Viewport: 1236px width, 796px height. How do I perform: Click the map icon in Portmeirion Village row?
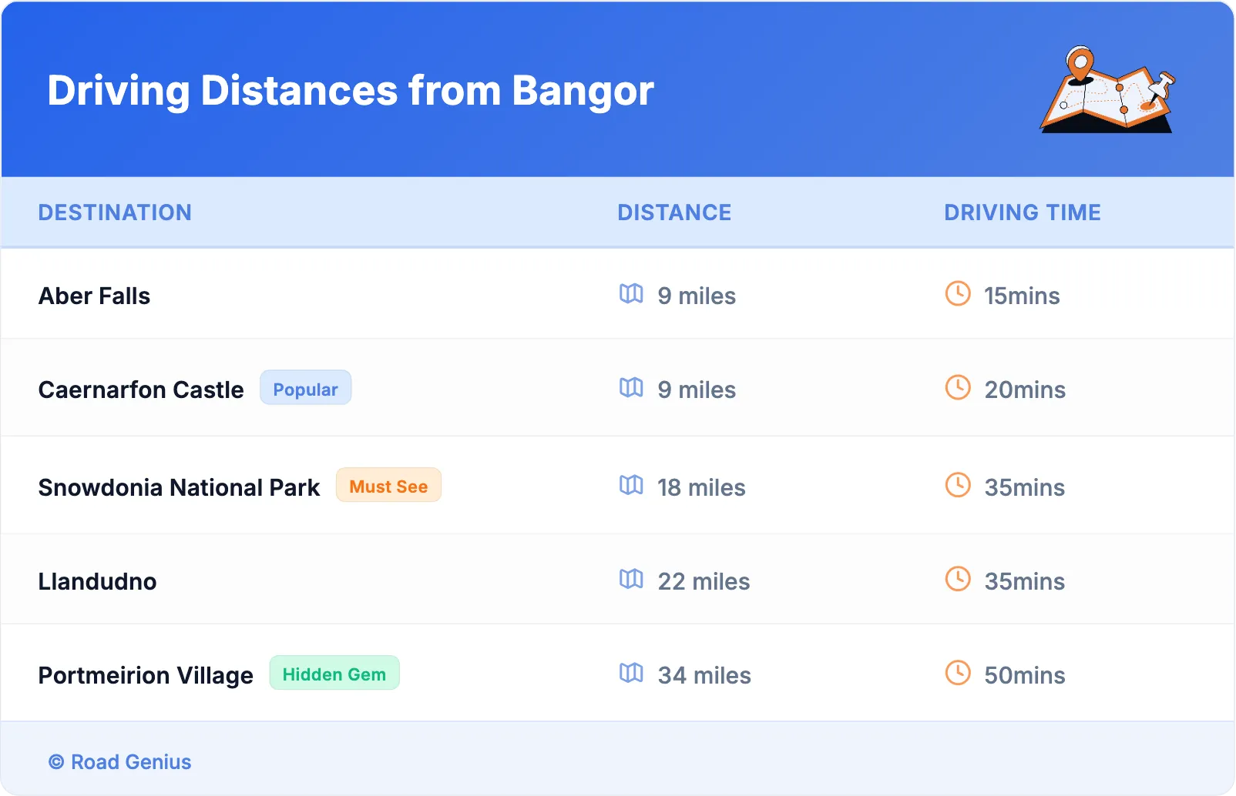631,673
